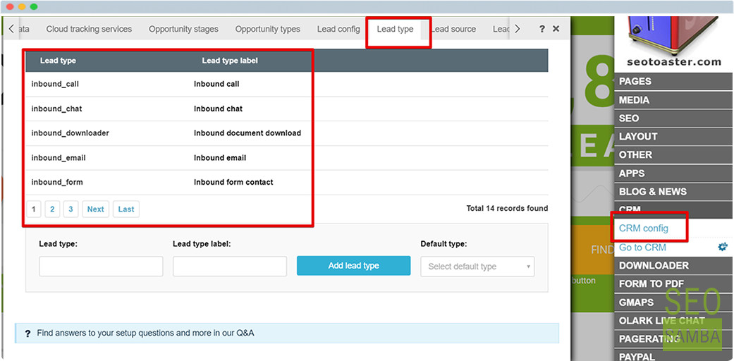Click the gear icon beside Go to CRM
734x361 pixels.
click(723, 247)
